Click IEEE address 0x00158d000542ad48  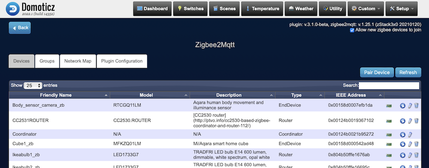(x=351, y=144)
